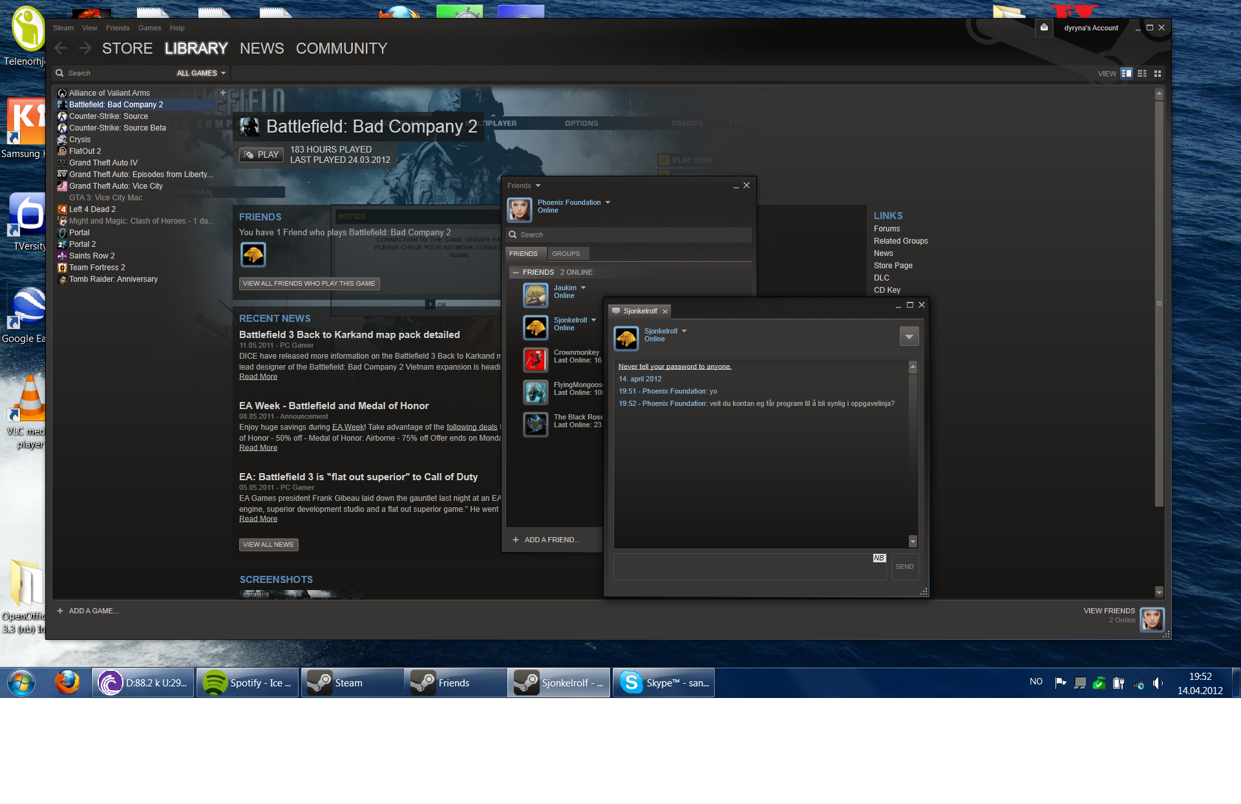Click the Friends window search field
The width and height of the screenshot is (1241, 804).
(x=629, y=235)
